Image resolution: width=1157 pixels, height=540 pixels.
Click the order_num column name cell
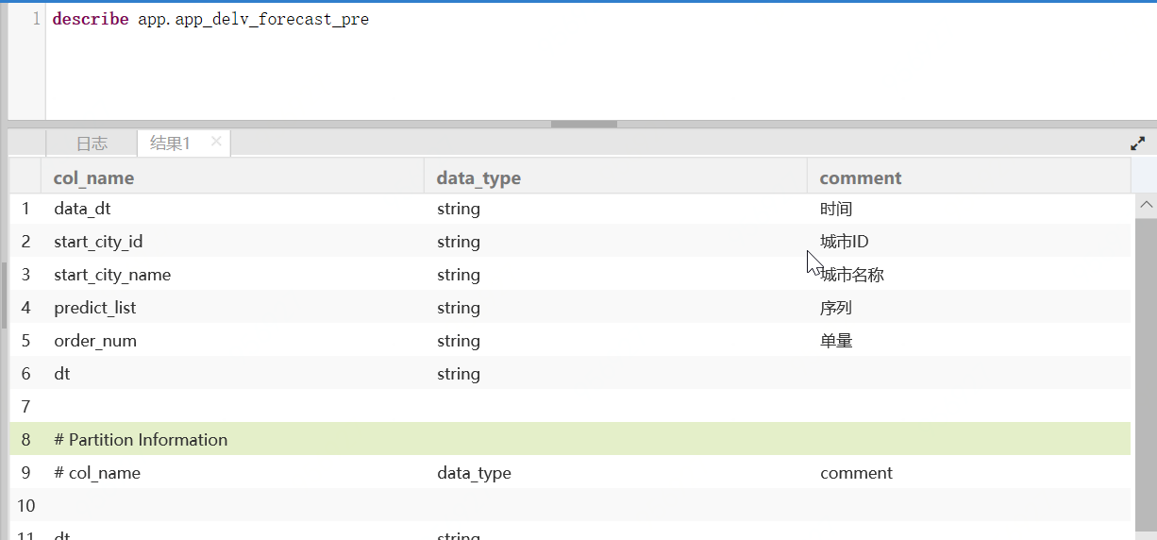[x=95, y=341]
